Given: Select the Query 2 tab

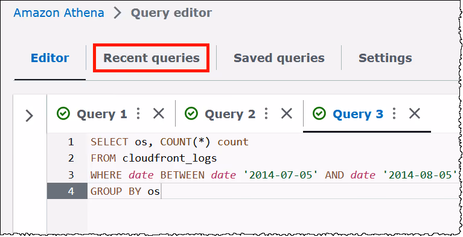Looking at the screenshot, I should [230, 114].
